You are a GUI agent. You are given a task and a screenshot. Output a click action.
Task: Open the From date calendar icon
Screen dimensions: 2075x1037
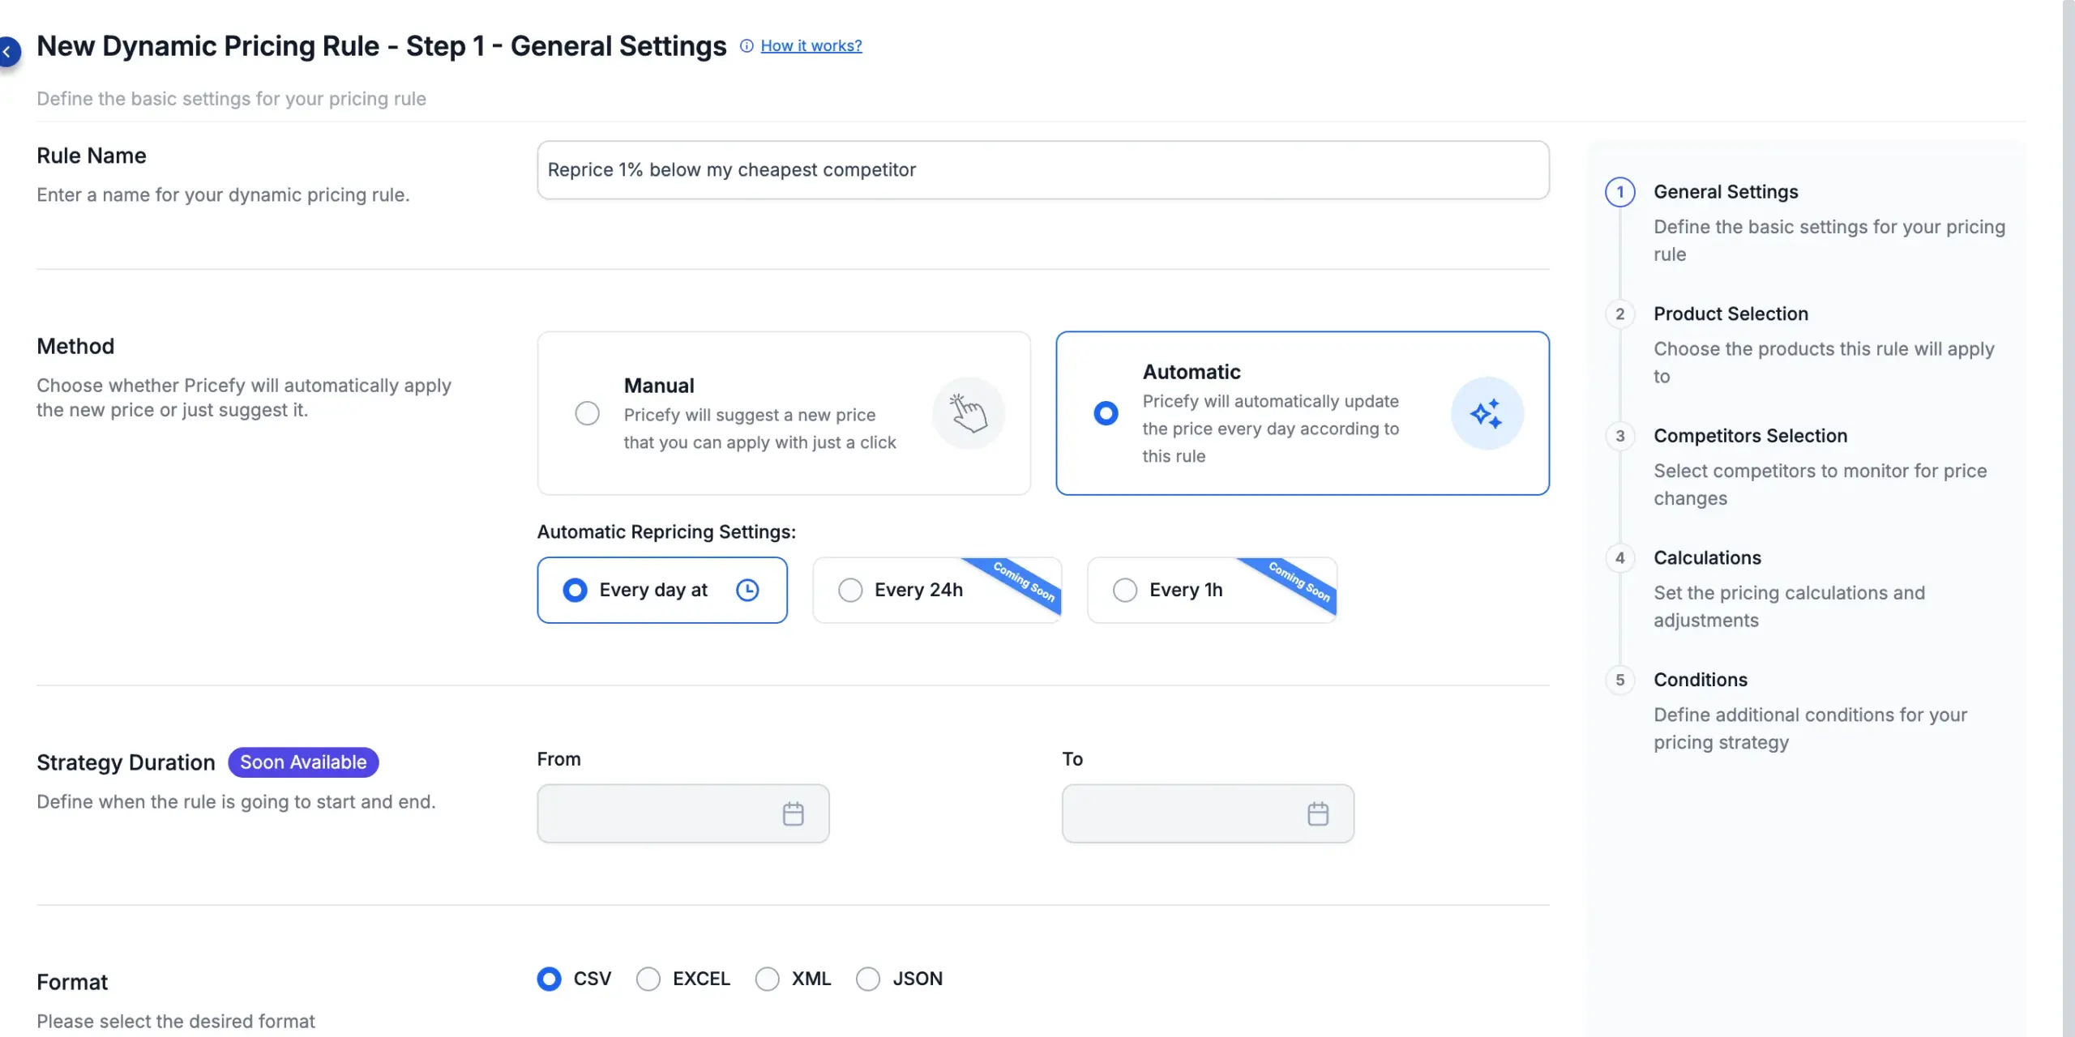point(794,813)
